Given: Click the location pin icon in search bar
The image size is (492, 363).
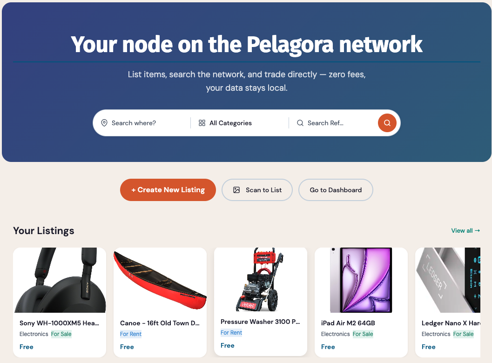Looking at the screenshot, I should [104, 123].
